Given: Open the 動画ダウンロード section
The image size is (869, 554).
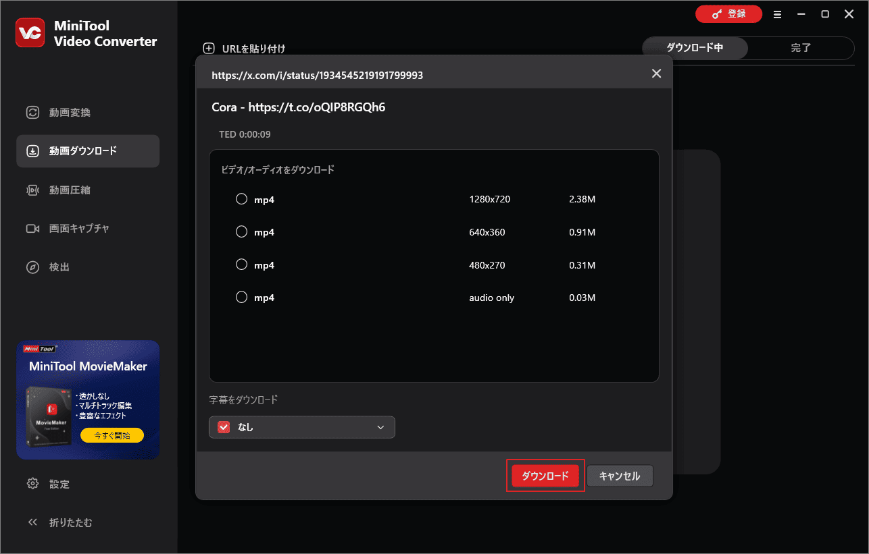Looking at the screenshot, I should coord(88,151).
